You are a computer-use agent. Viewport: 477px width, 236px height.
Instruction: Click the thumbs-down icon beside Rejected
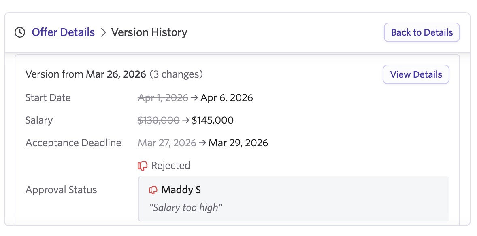pos(143,166)
